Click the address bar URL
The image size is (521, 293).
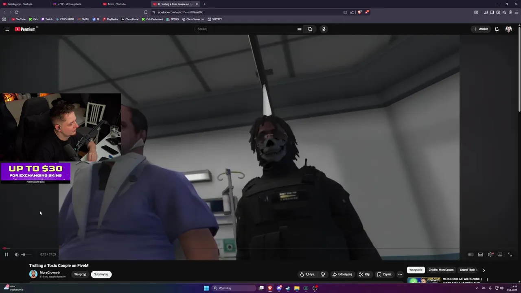(180, 12)
